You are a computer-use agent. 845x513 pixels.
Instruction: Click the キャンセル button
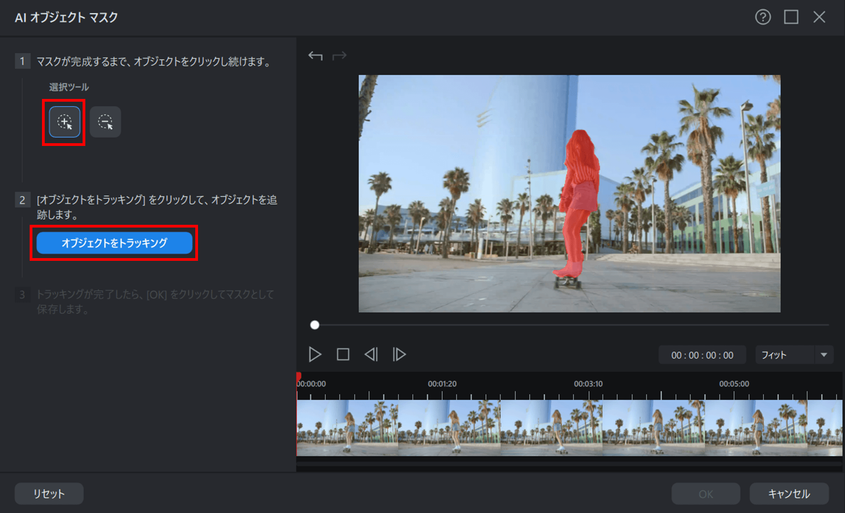789,494
